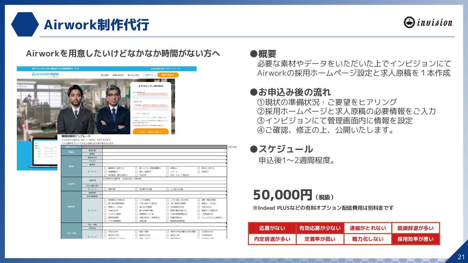468x263 pixels.
Task: Click the phone number 0120-993-218
Action: [x=158, y=69]
